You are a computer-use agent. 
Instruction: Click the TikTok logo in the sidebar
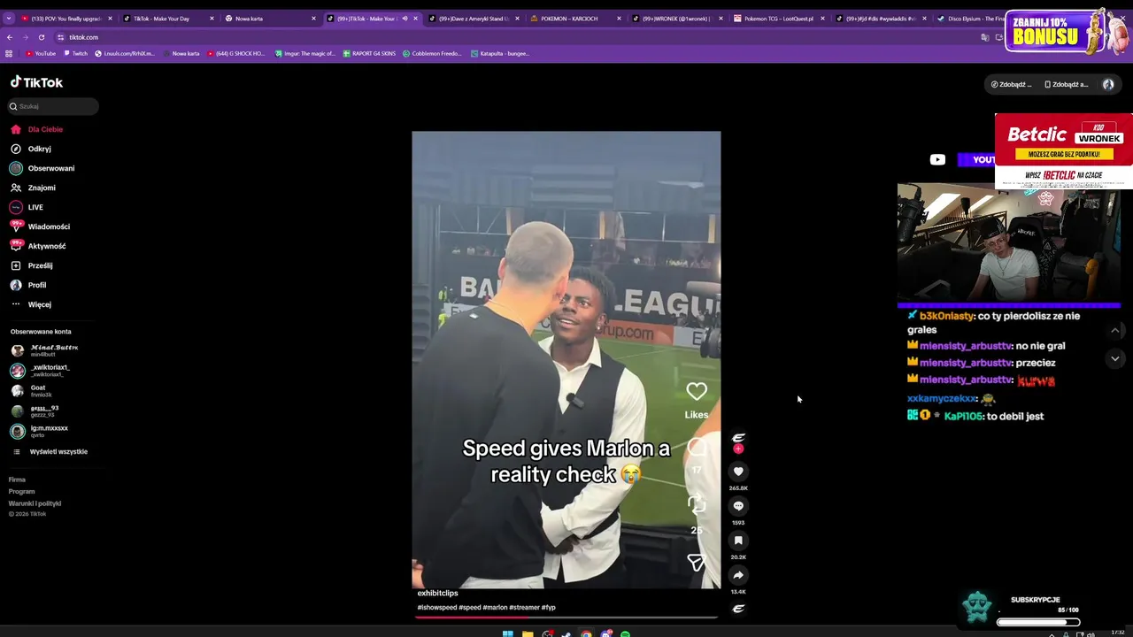(37, 82)
